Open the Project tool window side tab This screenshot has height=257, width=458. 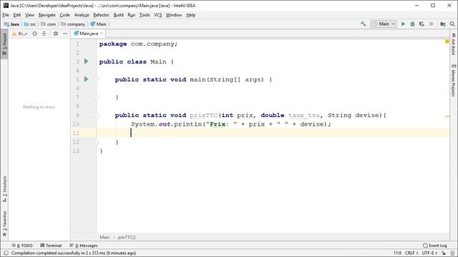pyautogui.click(x=4, y=44)
